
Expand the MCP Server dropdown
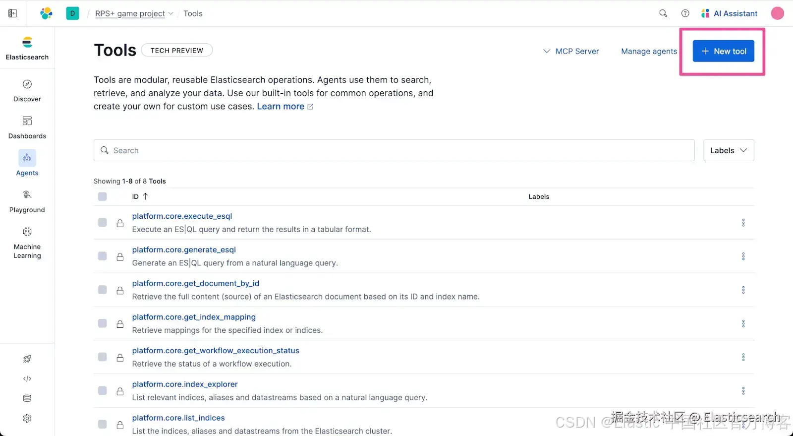pyautogui.click(x=571, y=51)
